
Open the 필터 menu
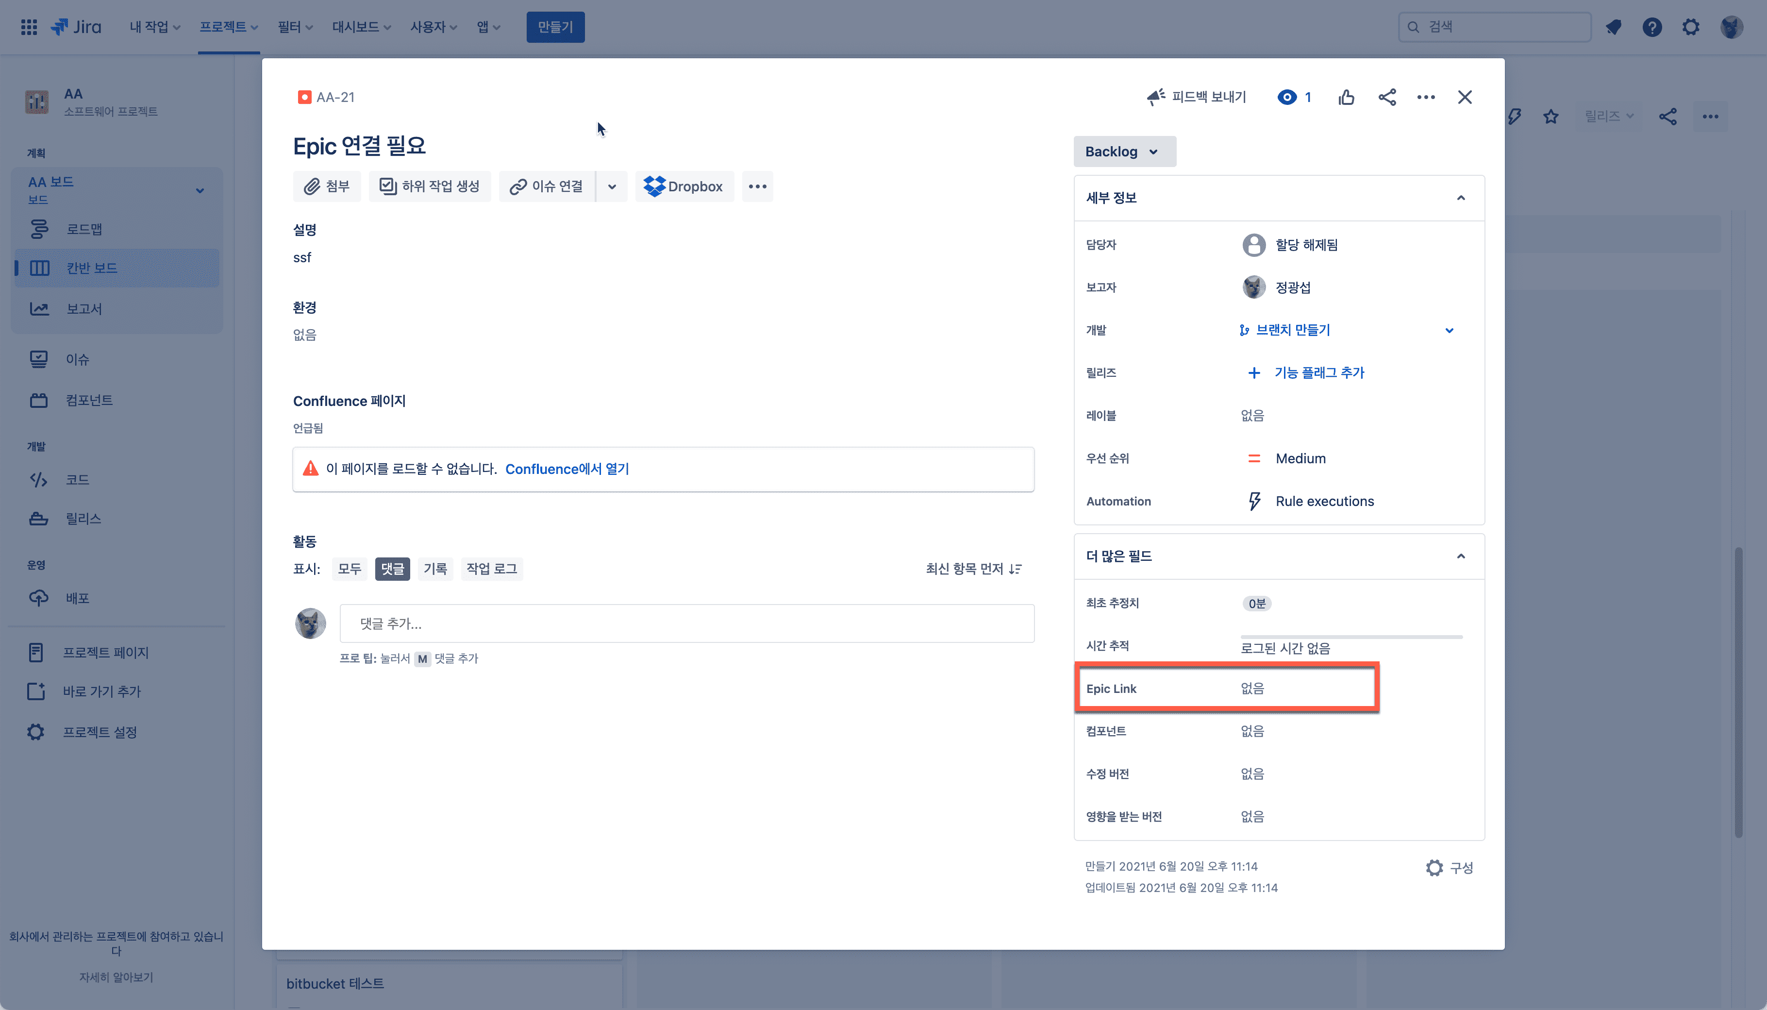(295, 27)
